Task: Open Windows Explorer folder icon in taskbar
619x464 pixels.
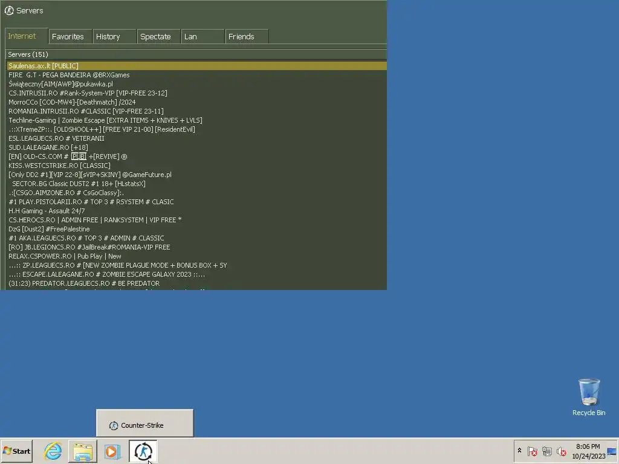Action: tap(82, 451)
